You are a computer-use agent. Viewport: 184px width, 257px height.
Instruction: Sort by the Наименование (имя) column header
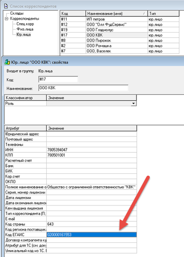pyautogui.click(x=117, y=13)
